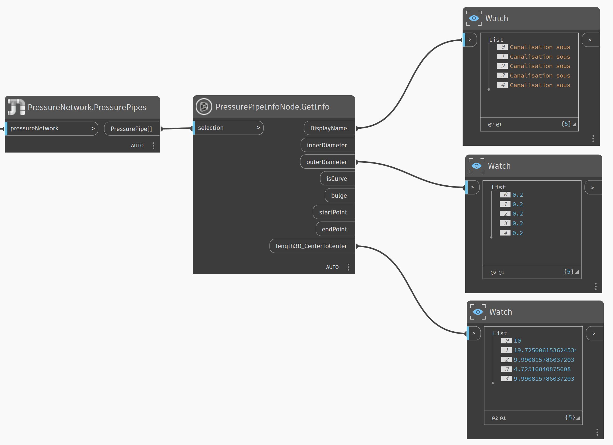
Task: Click list item 0 Canalisation sous entry
Action: [x=540, y=47]
